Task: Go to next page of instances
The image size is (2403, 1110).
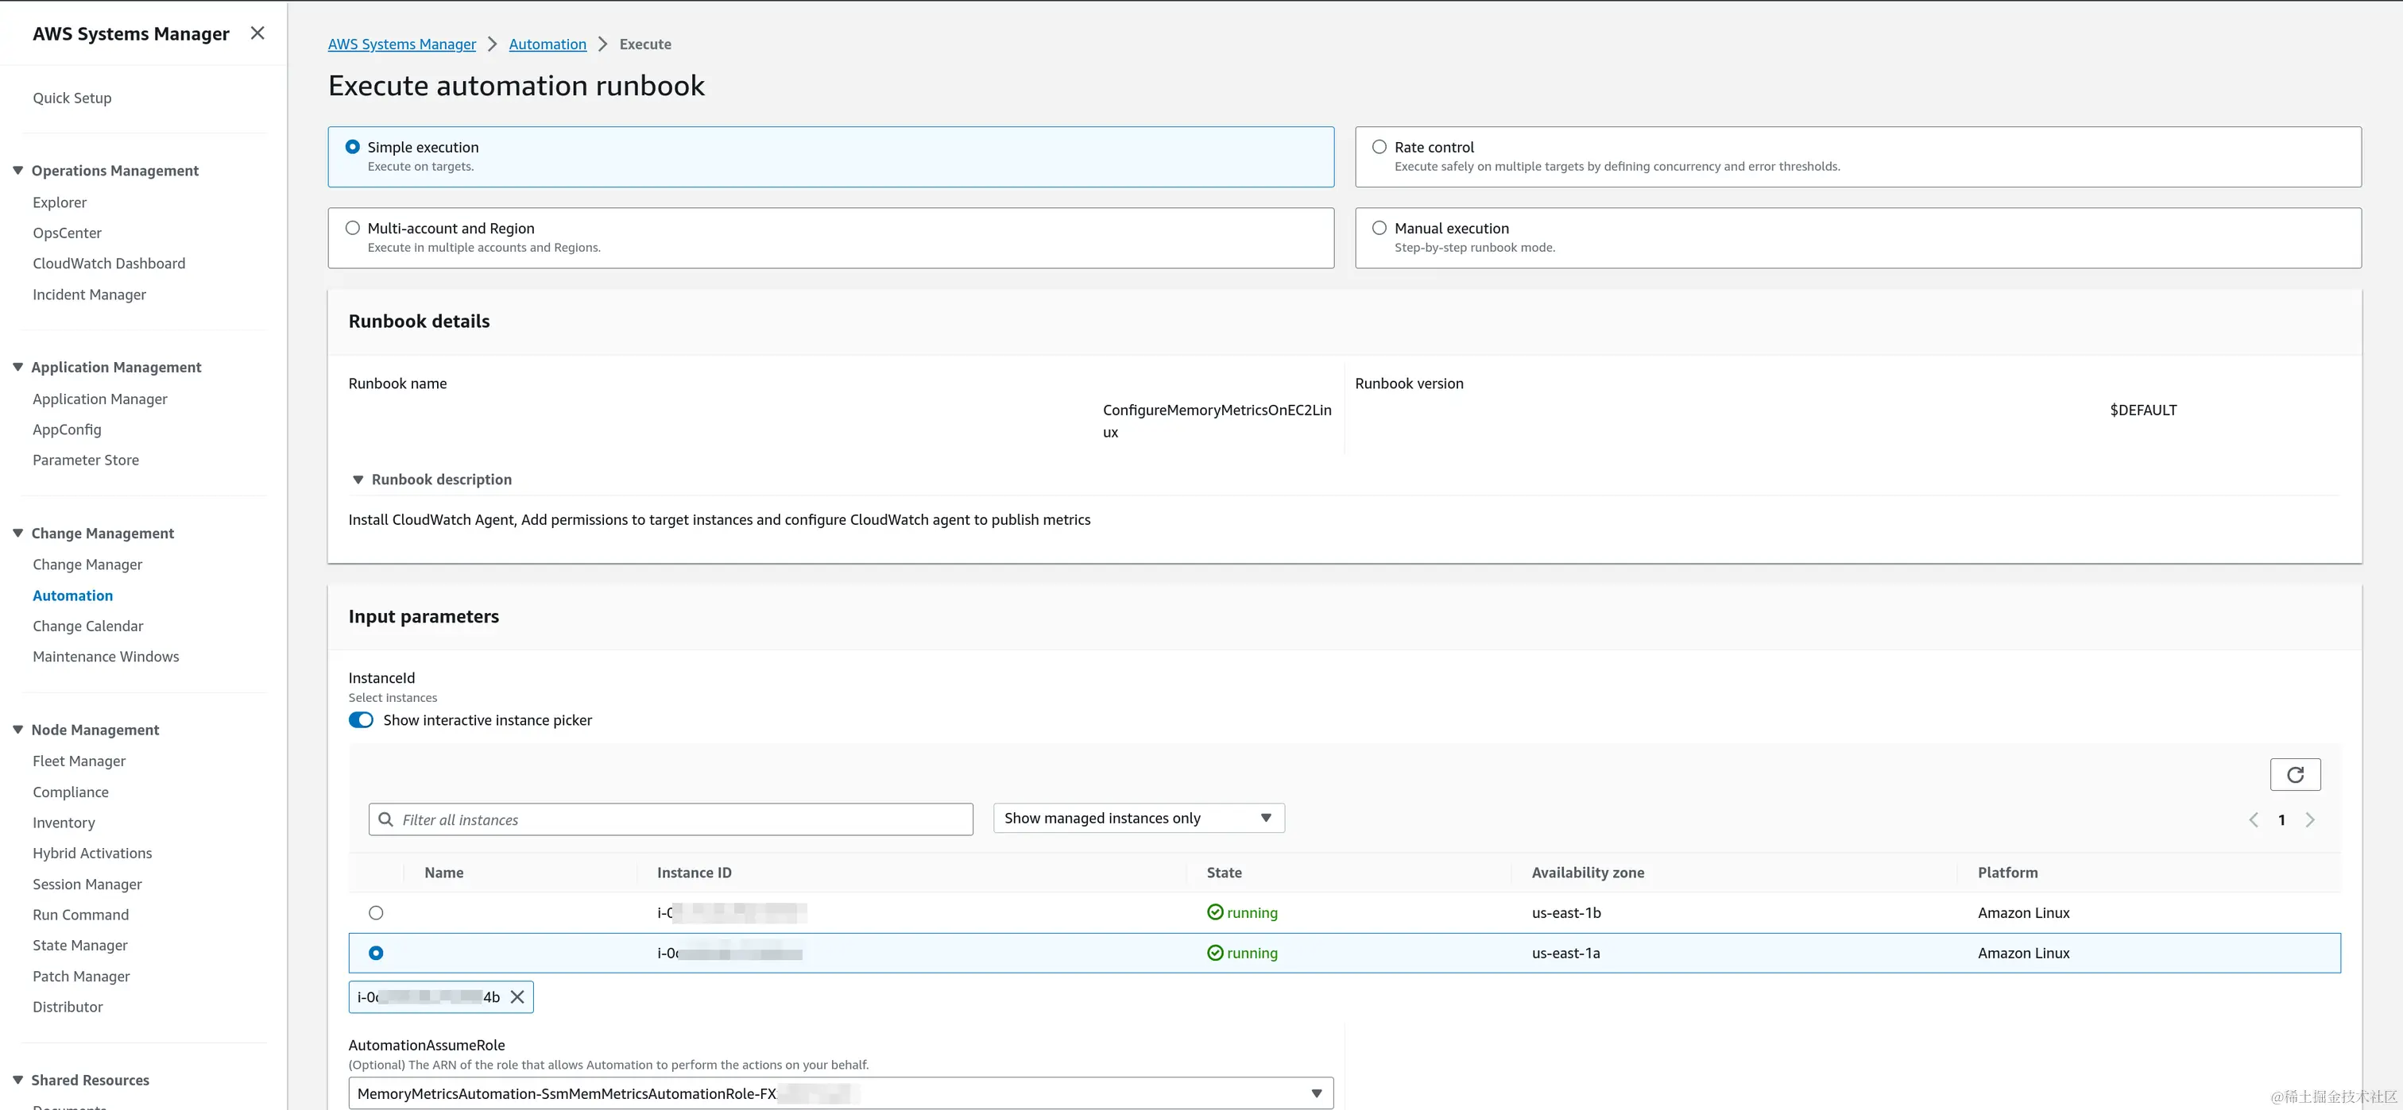Action: pos(2310,820)
